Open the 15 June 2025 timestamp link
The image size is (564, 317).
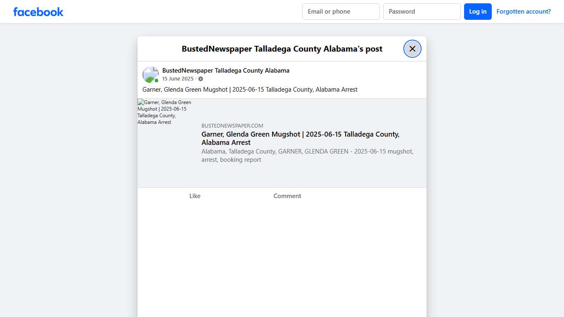(178, 78)
